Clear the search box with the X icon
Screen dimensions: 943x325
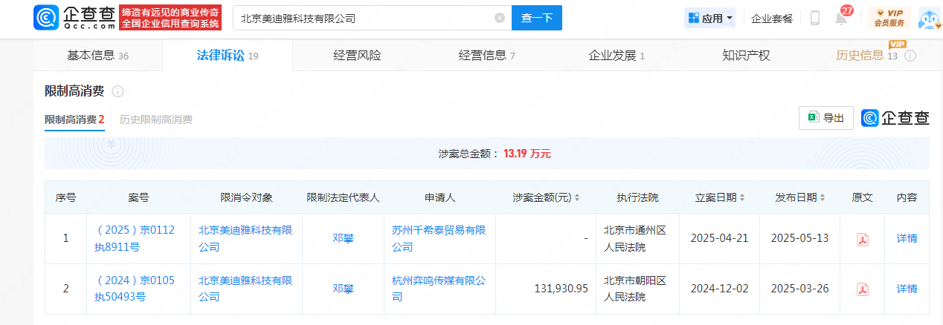pyautogui.click(x=500, y=18)
